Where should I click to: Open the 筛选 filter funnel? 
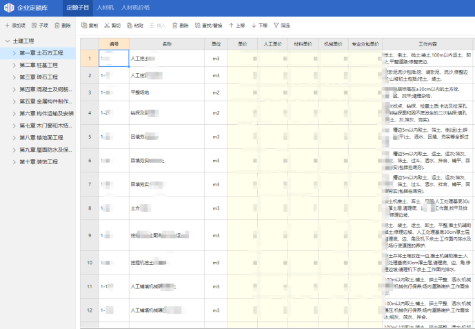pos(276,26)
